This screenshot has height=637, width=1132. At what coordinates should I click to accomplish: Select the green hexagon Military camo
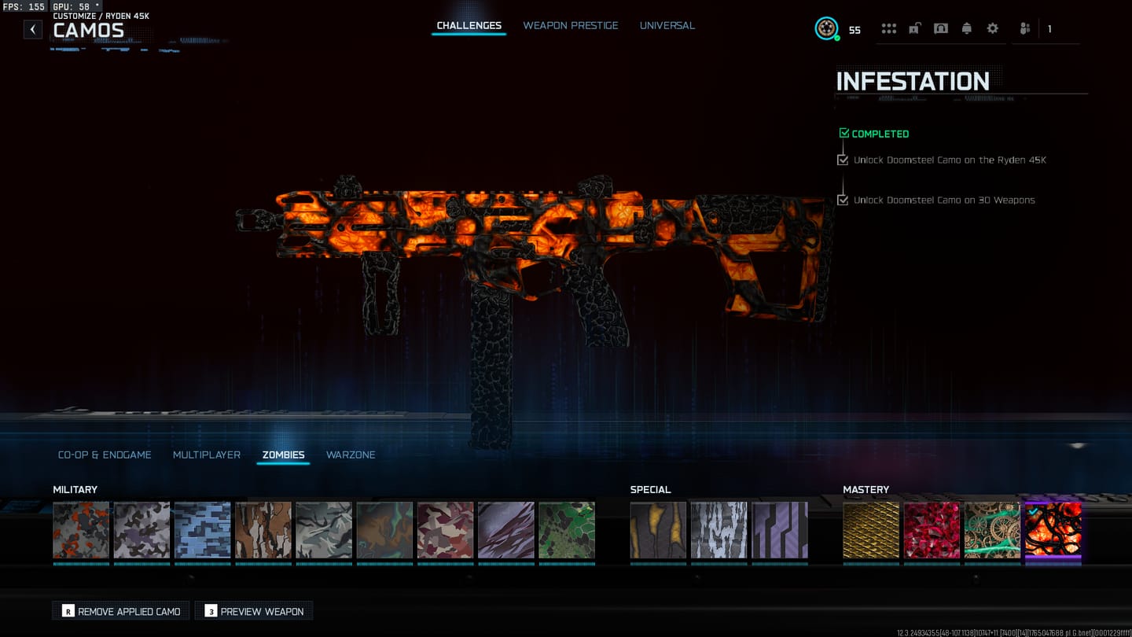click(x=567, y=531)
